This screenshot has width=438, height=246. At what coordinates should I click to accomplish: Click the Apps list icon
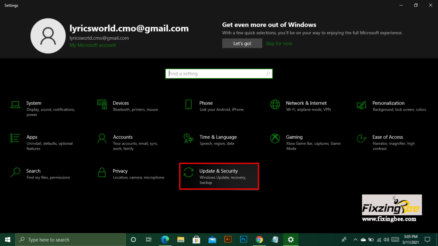[15, 138]
